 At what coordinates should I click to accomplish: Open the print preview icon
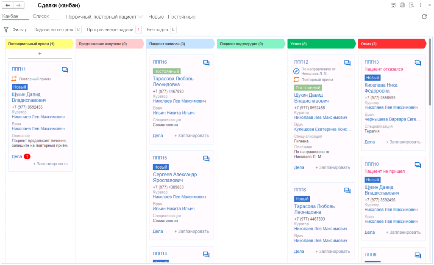(x=411, y=5)
